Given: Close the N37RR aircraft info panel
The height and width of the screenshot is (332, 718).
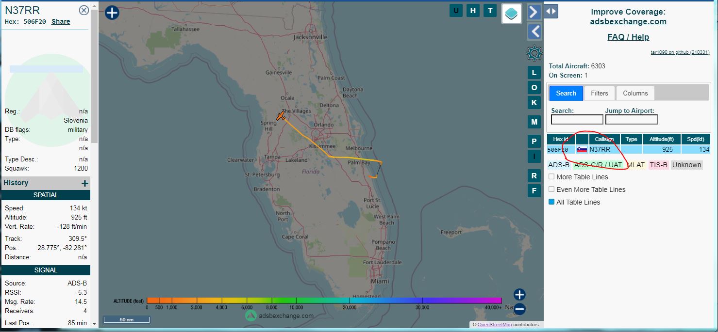Looking at the screenshot, I should coord(83,10).
